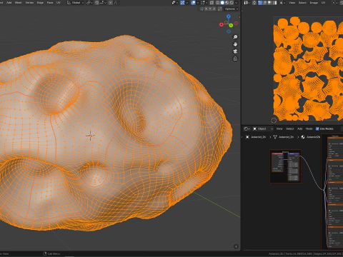The image size is (343, 257).
Task: Open the transform pivot point dropdown
Action: pos(89,3)
